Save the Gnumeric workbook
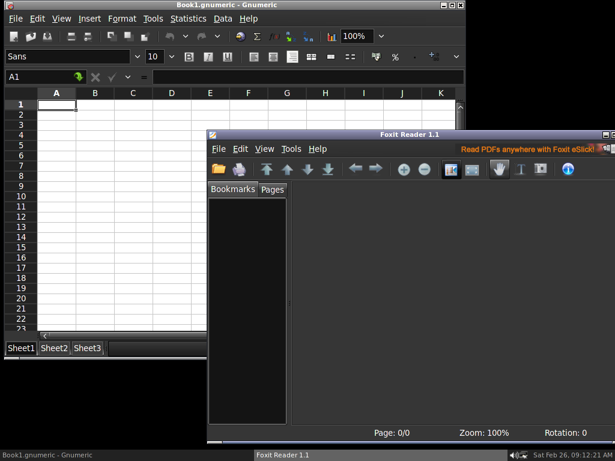The width and height of the screenshot is (615, 461). (47, 37)
